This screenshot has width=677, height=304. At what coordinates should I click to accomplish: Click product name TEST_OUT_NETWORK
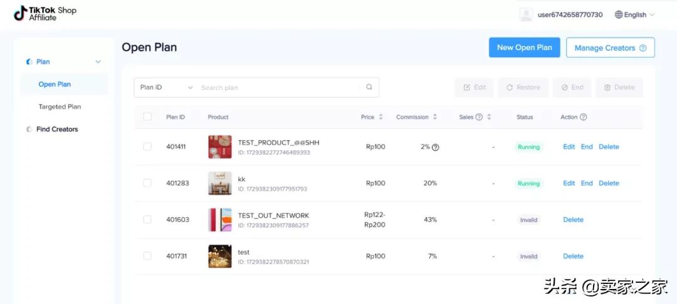[x=273, y=216]
